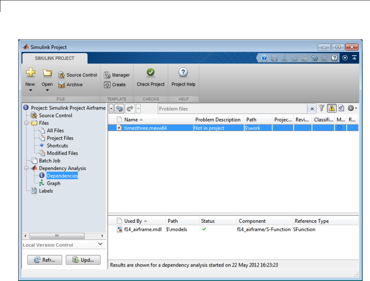Select the timesthree.mexw64 file row
The image size is (370, 281).
[x=233, y=128]
